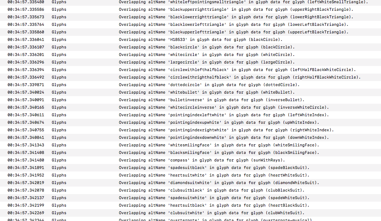The width and height of the screenshot is (381, 221).
Task: Select the 'spadesuitblack' log row
Action: 214,168
